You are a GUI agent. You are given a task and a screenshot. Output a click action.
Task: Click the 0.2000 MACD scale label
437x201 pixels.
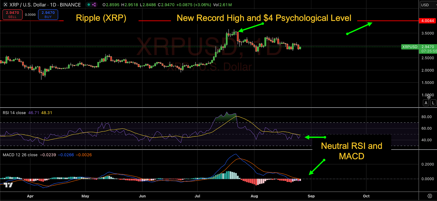coord(428,164)
